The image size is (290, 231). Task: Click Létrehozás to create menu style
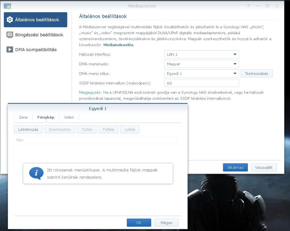pyautogui.click(x=28, y=129)
